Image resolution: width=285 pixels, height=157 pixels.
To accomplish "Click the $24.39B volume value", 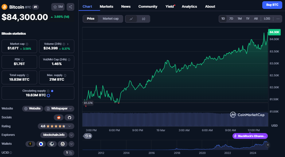I will pyautogui.click(x=51, y=48).
